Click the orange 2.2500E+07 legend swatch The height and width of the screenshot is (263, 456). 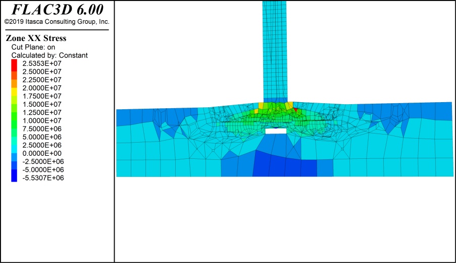coord(15,79)
